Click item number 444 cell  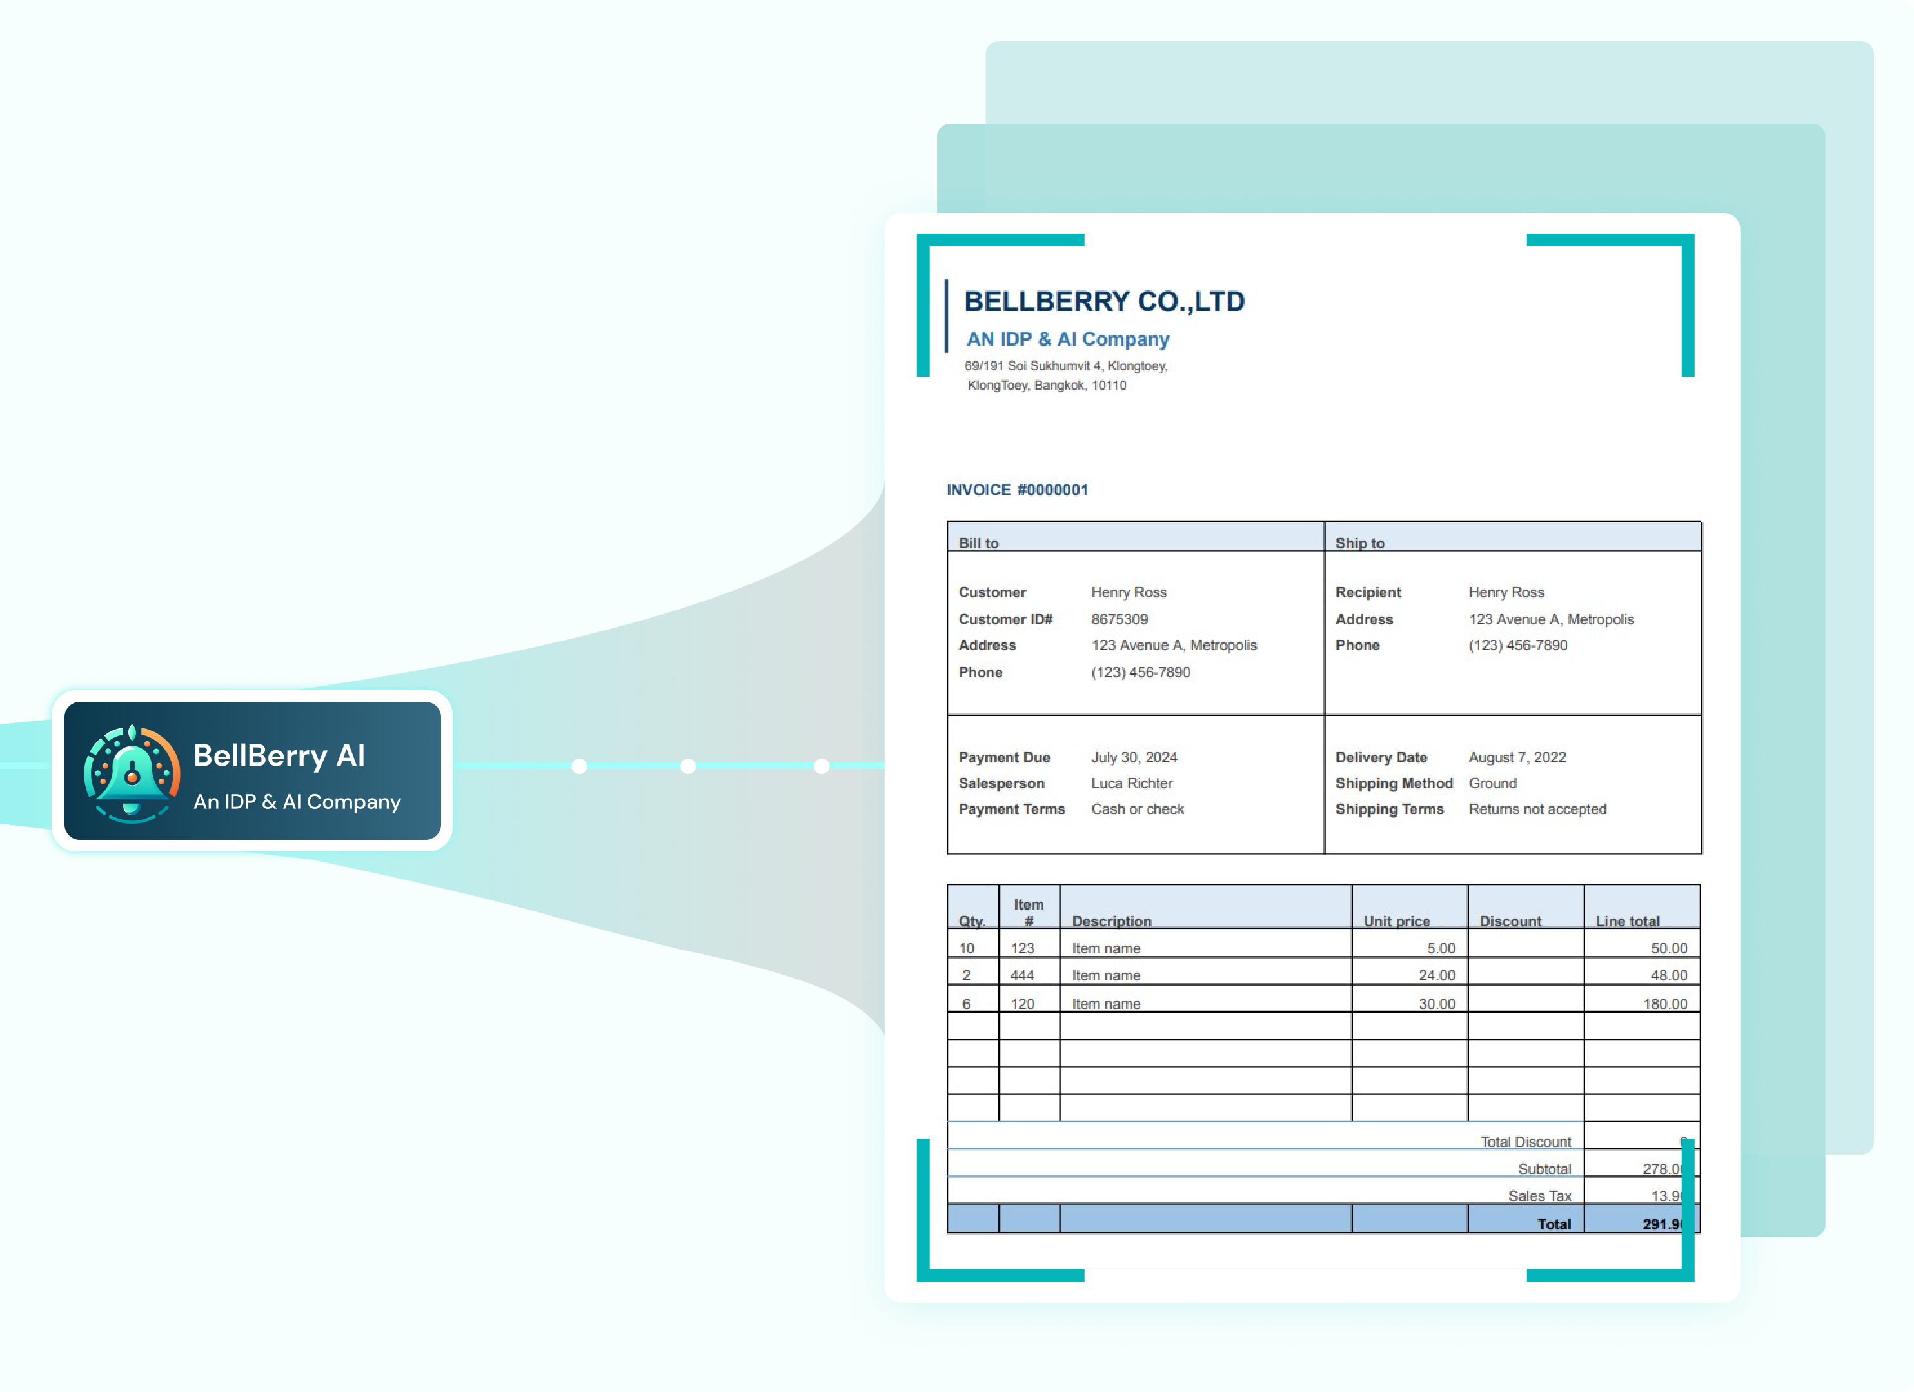click(1022, 975)
